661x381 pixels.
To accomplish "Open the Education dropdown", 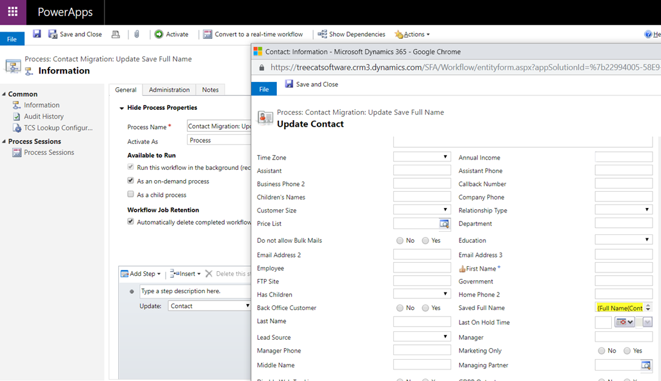I will tap(624, 240).
